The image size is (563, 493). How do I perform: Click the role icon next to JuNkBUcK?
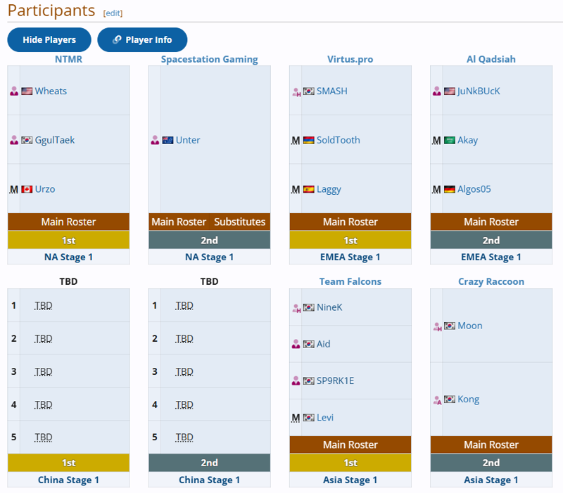[x=436, y=91]
